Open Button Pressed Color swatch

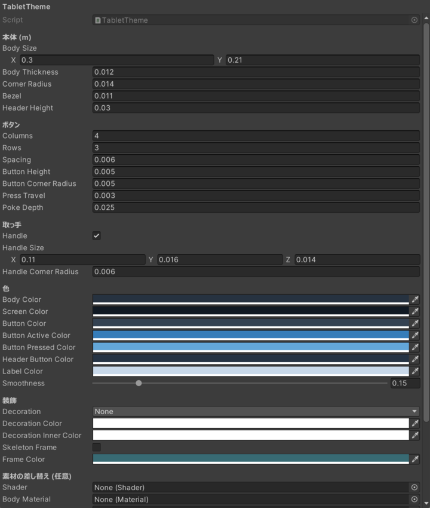251,347
